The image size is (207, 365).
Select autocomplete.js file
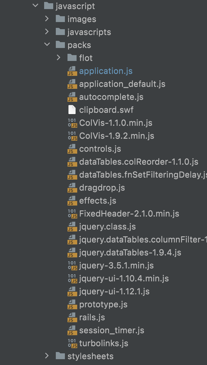click(111, 97)
